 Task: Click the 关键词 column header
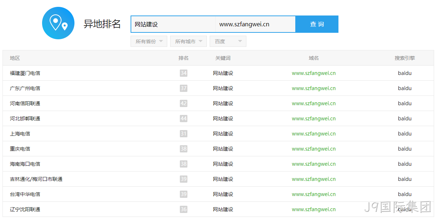pyautogui.click(x=223, y=58)
